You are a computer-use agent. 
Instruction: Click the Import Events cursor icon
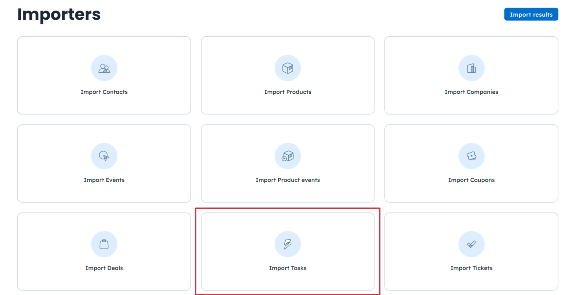coord(104,156)
